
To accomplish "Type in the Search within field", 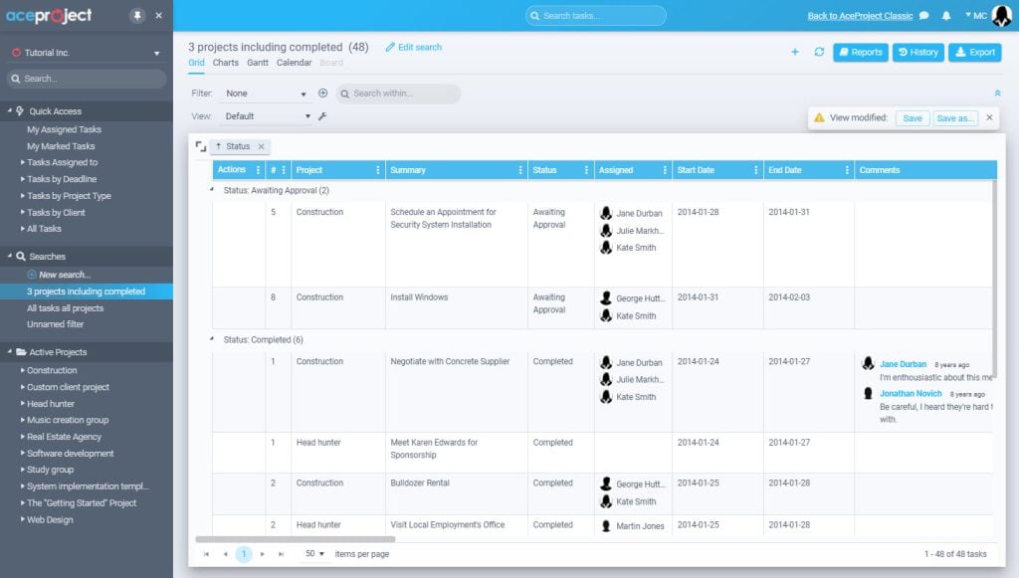I will (x=398, y=93).
